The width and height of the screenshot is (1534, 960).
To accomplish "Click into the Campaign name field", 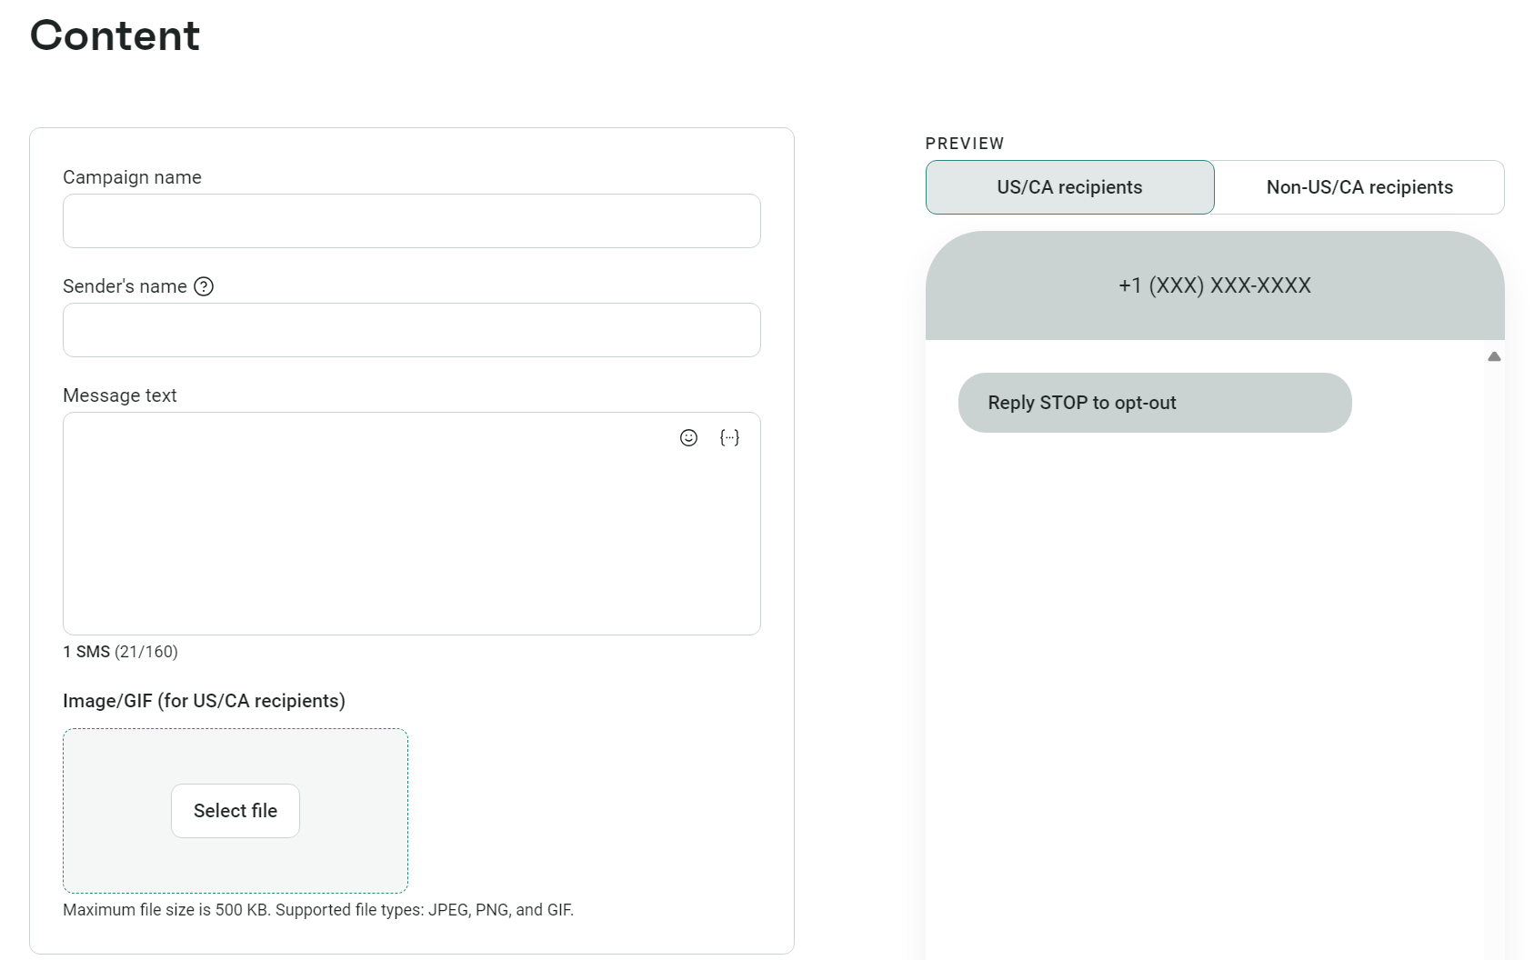I will click(x=411, y=221).
